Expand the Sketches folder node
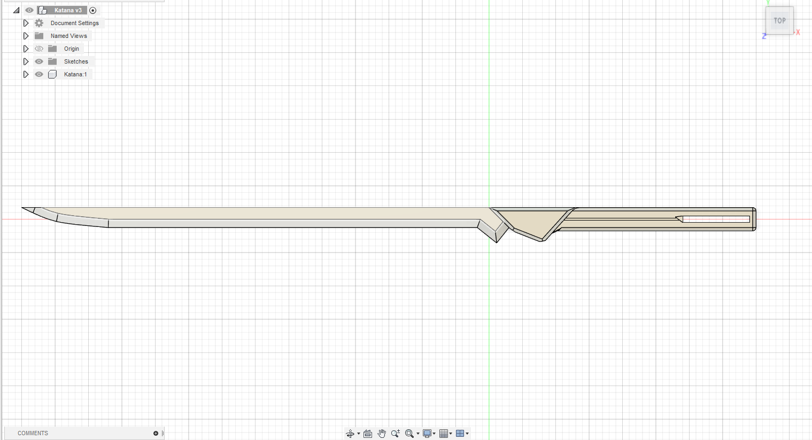The image size is (812, 440). click(26, 61)
